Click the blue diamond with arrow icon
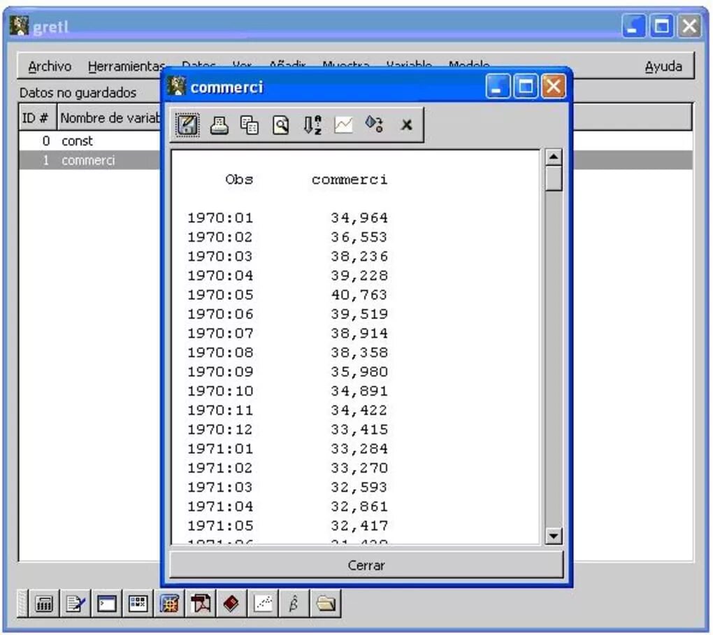Viewport: 713px width, 635px height. pyautogui.click(x=374, y=124)
